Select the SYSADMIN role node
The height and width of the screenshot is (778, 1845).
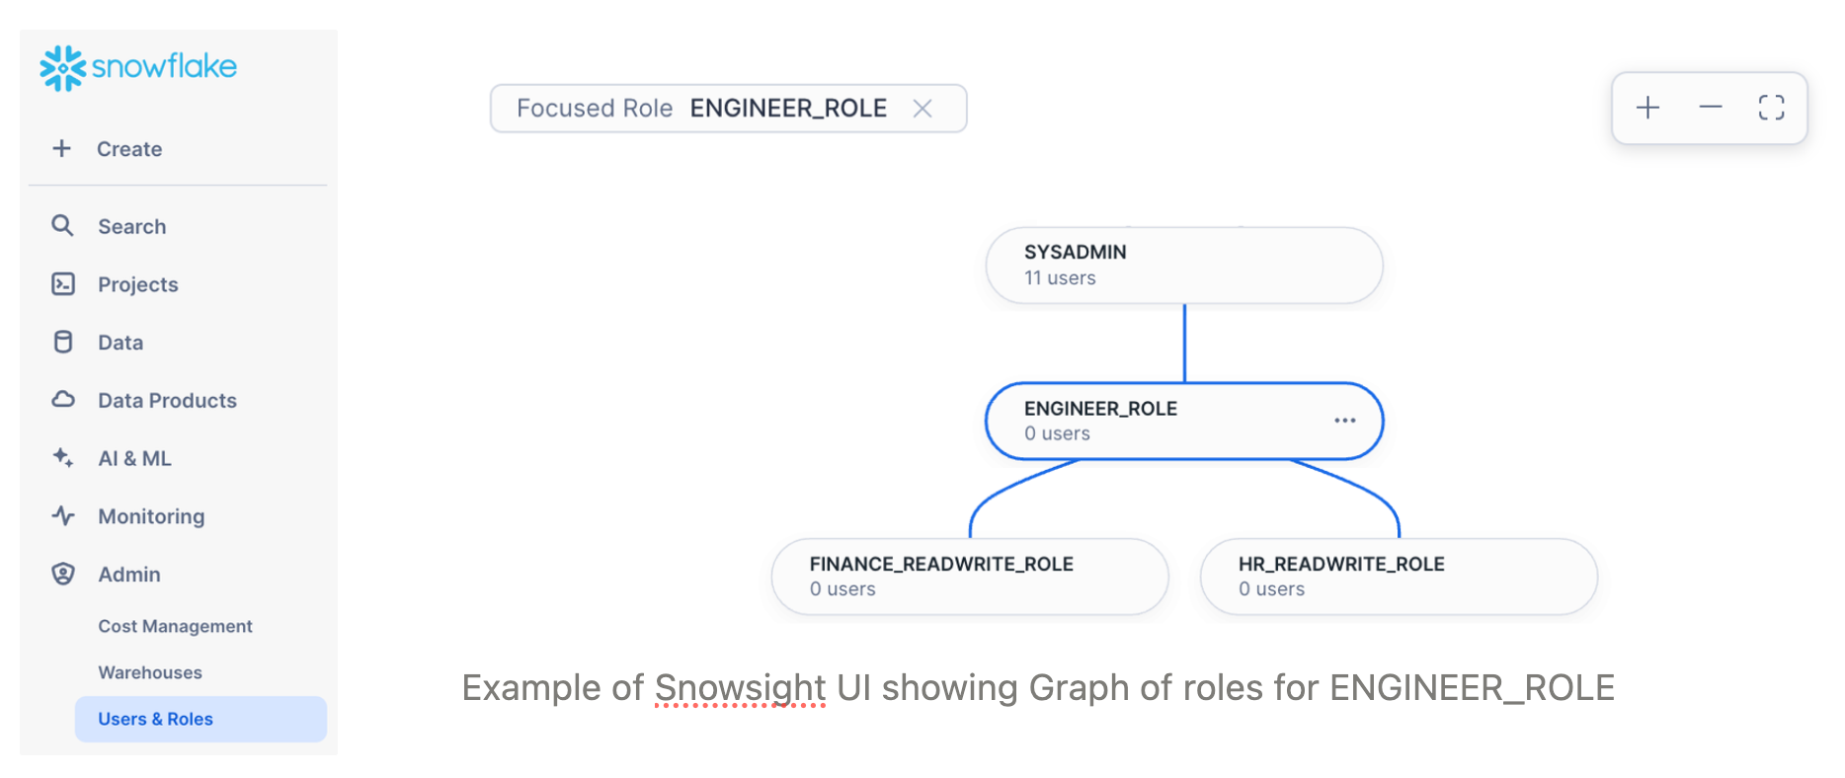pyautogui.click(x=1183, y=265)
